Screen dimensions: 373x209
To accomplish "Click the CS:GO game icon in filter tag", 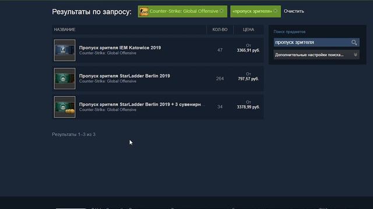I will (x=144, y=12).
